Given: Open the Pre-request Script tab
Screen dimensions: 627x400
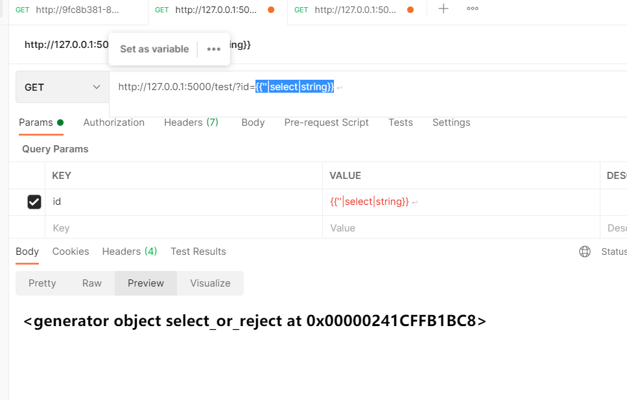Looking at the screenshot, I should [x=326, y=123].
